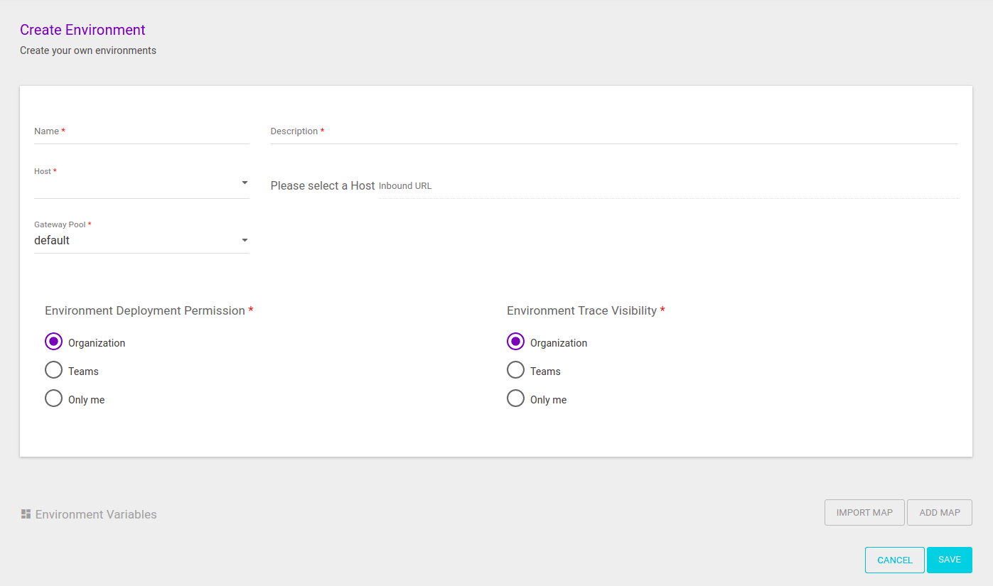Expand the Gateway Pool dropdown arrow

click(245, 240)
